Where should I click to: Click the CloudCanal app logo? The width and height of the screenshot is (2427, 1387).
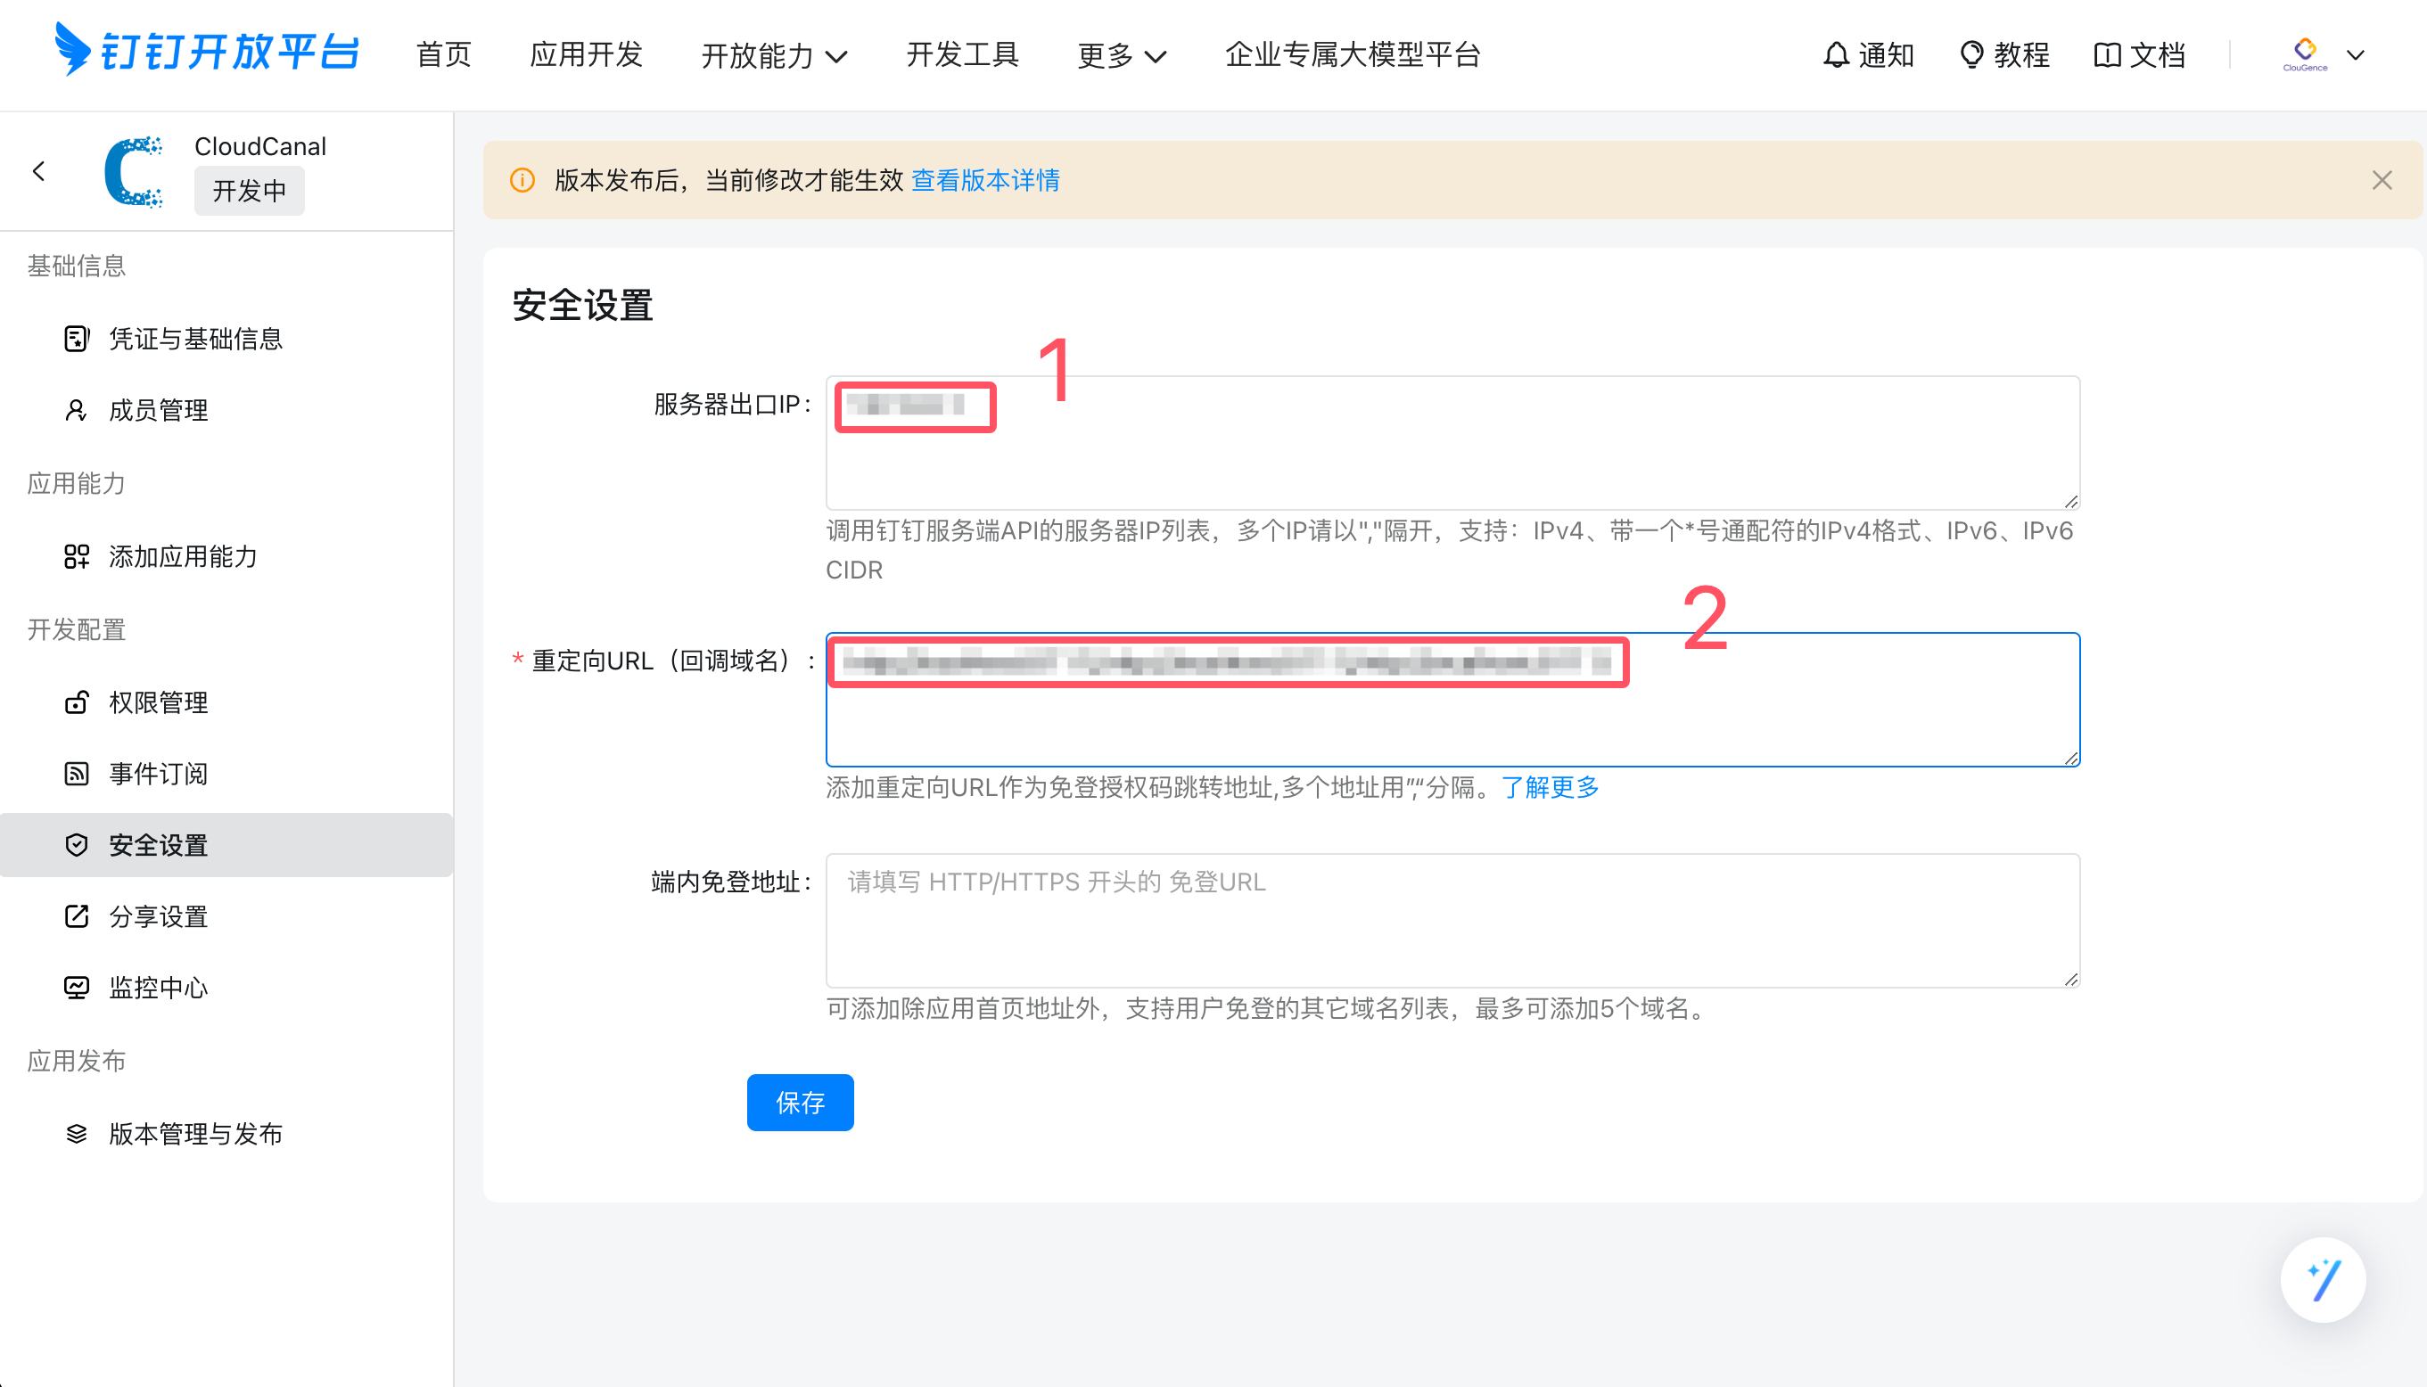pyautogui.click(x=134, y=172)
